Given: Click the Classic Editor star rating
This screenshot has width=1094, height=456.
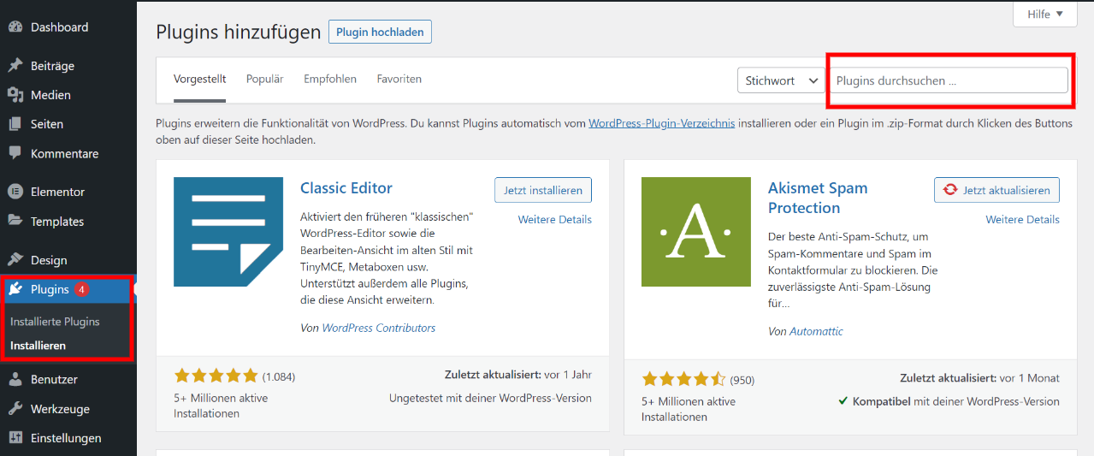Looking at the screenshot, I should (x=216, y=376).
